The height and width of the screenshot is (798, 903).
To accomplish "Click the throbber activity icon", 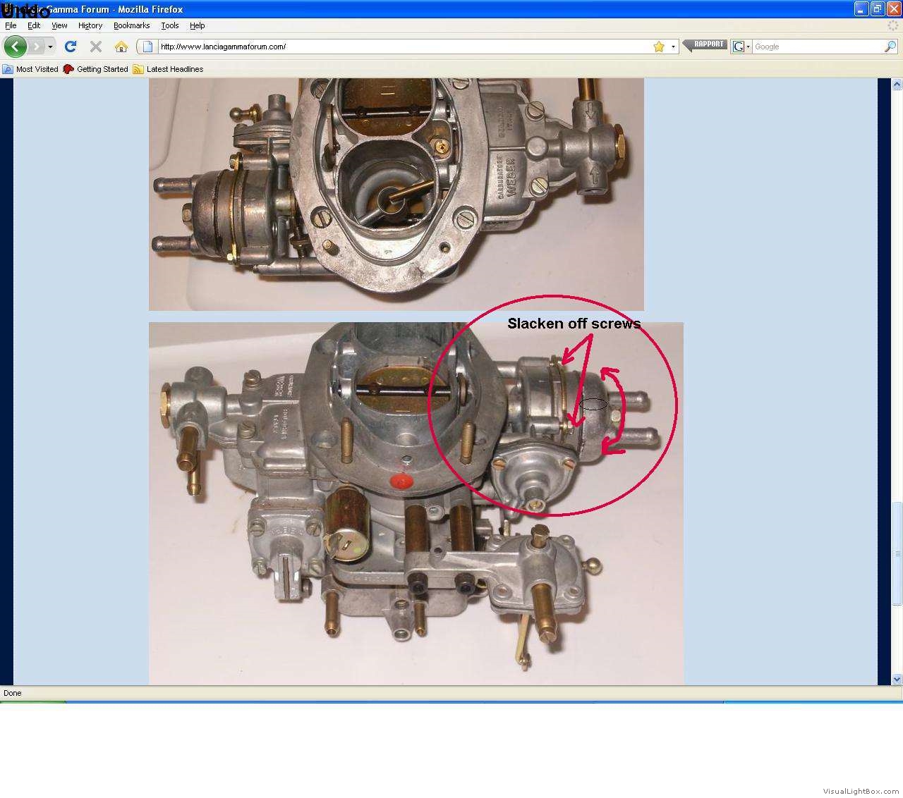I will pyautogui.click(x=893, y=25).
